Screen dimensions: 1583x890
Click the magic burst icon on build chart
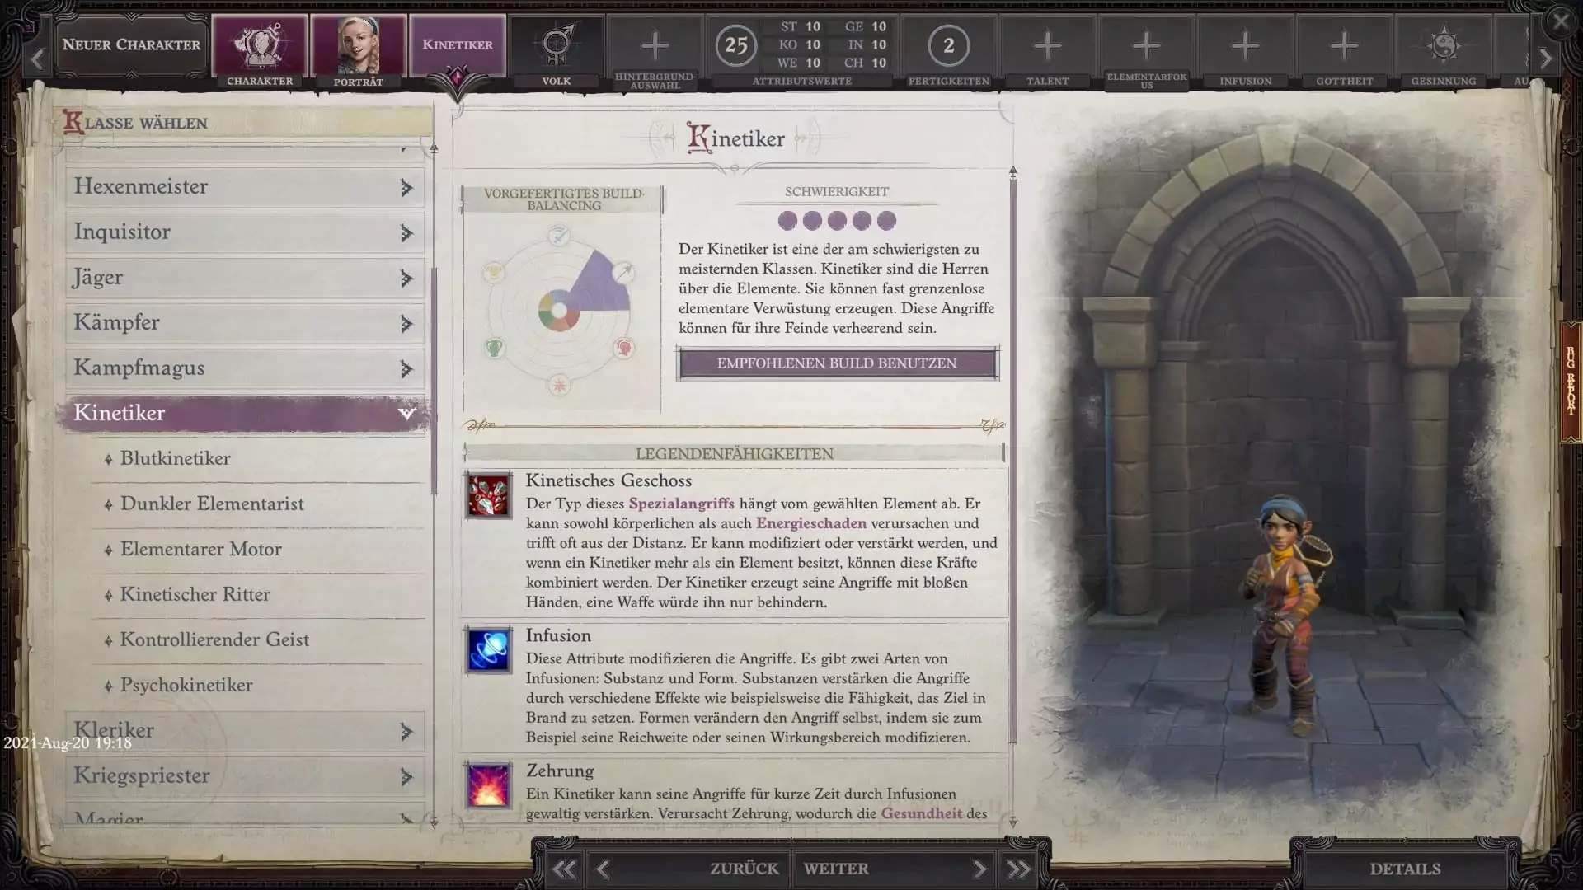pos(559,384)
